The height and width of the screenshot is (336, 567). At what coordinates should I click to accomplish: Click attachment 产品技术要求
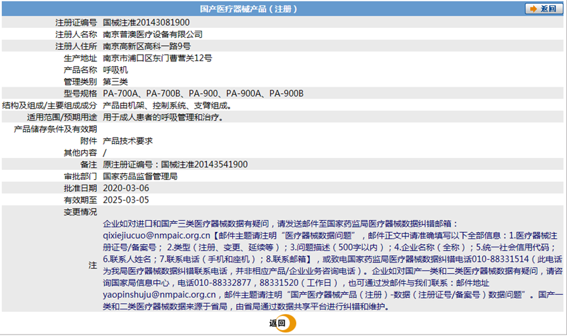pyautogui.click(x=127, y=141)
